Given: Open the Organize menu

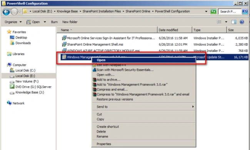Looking at the screenshot, I should pyautogui.click(x=13, y=22).
